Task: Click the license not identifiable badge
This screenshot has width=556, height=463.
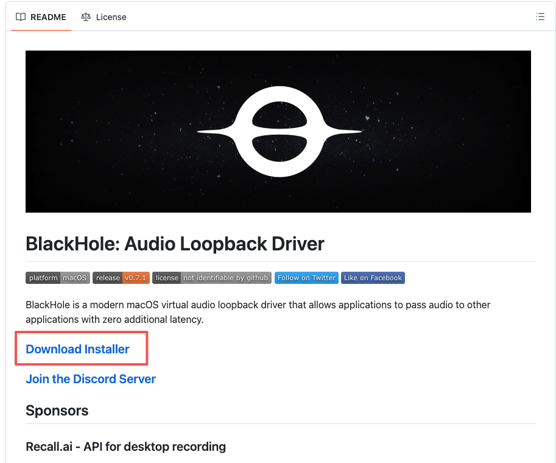Action: coord(212,278)
